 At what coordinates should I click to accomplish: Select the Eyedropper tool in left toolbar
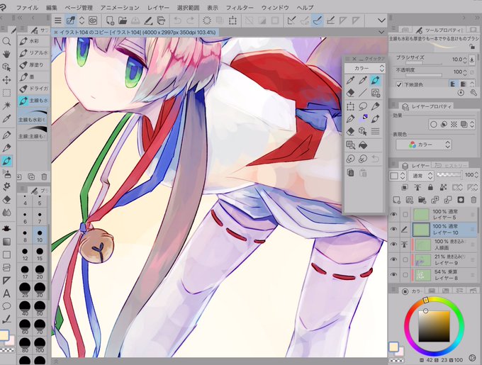coord(6,118)
